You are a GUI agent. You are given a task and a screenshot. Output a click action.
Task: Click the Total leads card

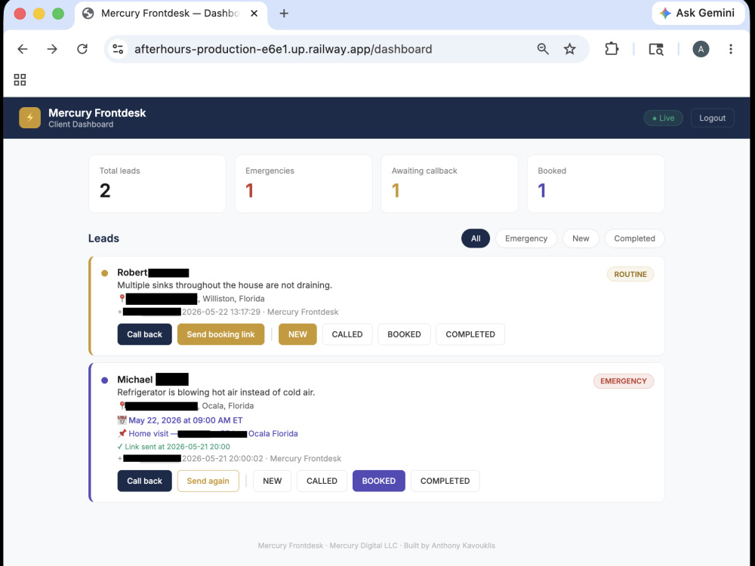point(158,183)
